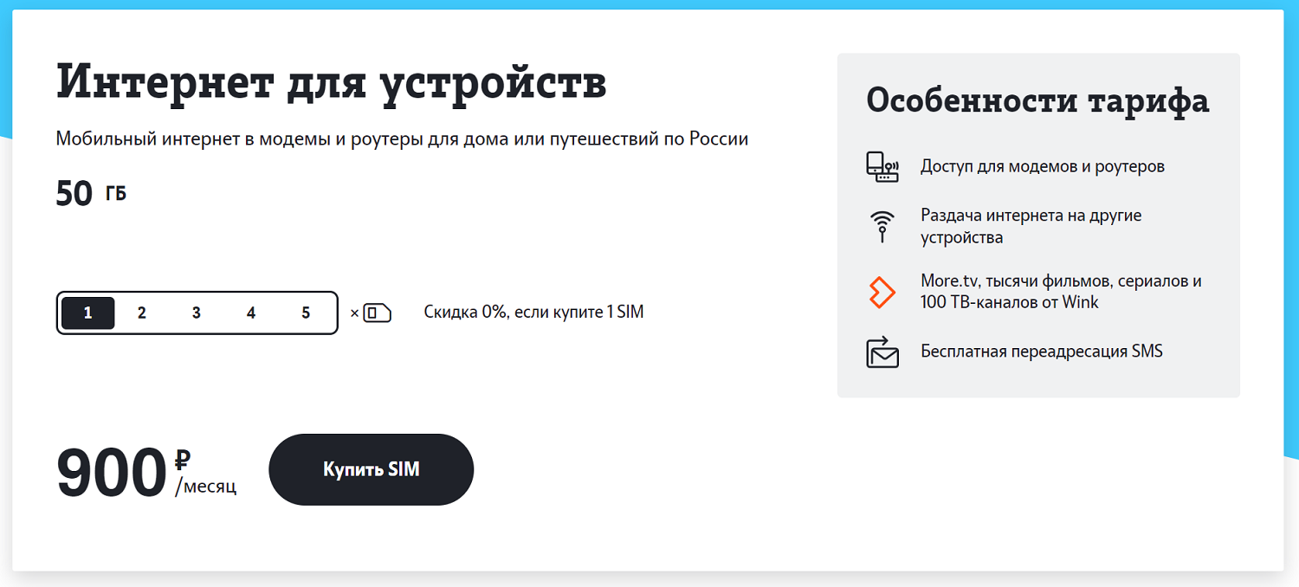This screenshot has width=1299, height=587.
Task: Click the "Интернет для устройств" heading
Action: [331, 83]
